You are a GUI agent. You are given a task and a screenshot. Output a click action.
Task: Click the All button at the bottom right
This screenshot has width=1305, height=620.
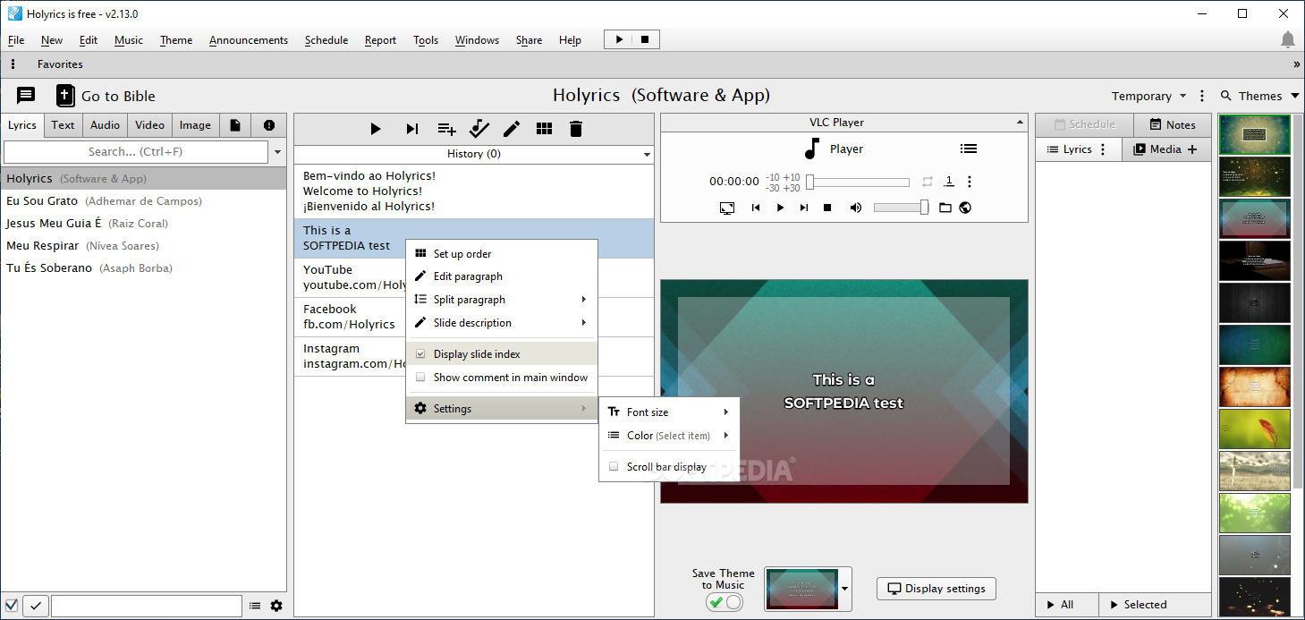click(1067, 605)
